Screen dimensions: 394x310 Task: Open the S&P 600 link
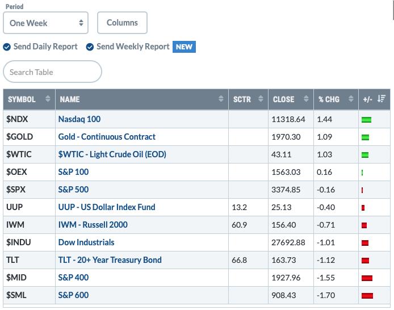tap(73, 295)
